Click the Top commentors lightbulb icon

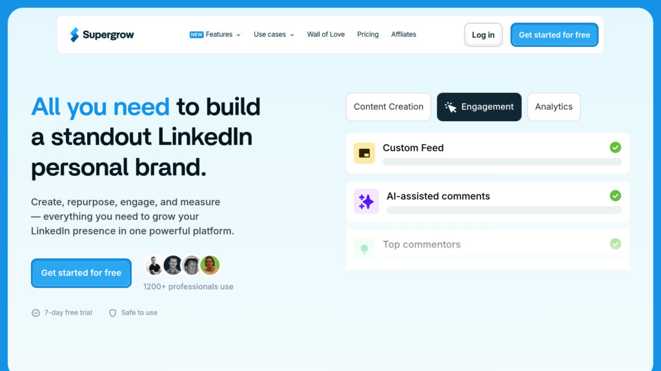coord(364,249)
